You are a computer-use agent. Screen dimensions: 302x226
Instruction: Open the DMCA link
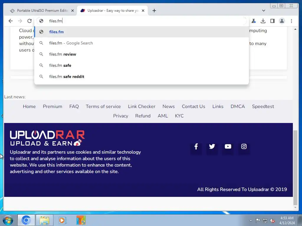238,107
